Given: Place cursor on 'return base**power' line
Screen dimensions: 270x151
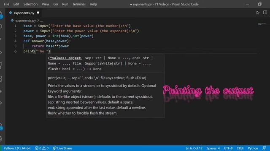Looking at the screenshot, I should coord(50,46).
